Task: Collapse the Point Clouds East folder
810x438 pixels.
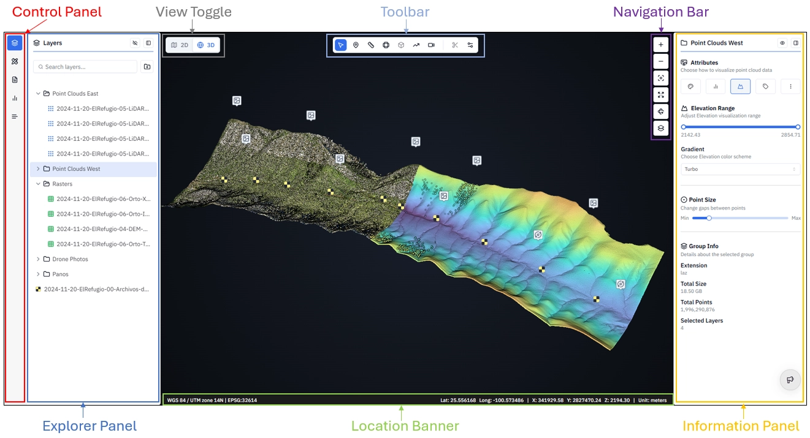Action: click(x=38, y=94)
